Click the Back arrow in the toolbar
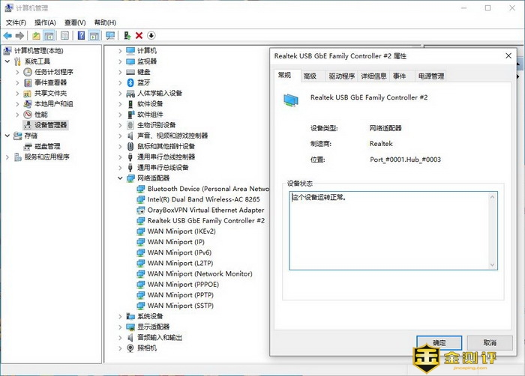Image resolution: width=525 pixels, height=376 pixels. coord(7,35)
